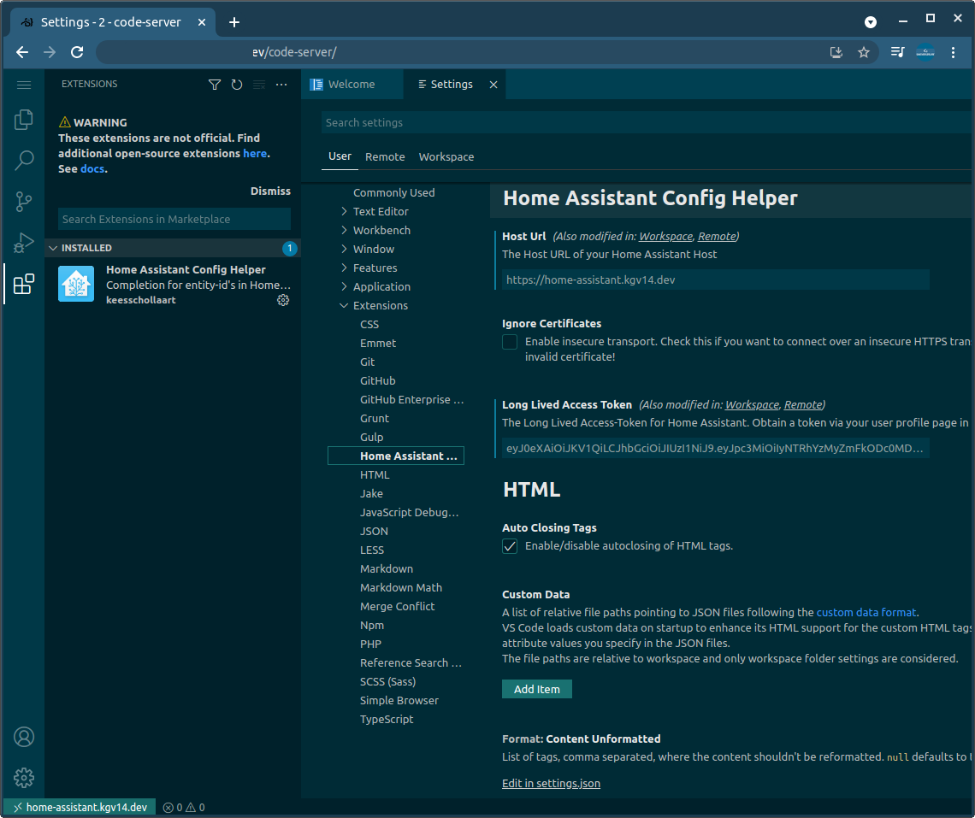Screen dimensions: 975x818
Task: Open the Source Control view
Action: tap(24, 202)
